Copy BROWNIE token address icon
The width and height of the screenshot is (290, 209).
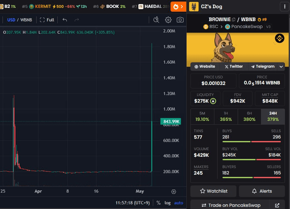[x=234, y=20]
